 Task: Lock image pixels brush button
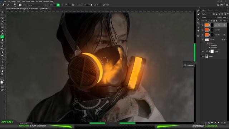tap(209, 21)
